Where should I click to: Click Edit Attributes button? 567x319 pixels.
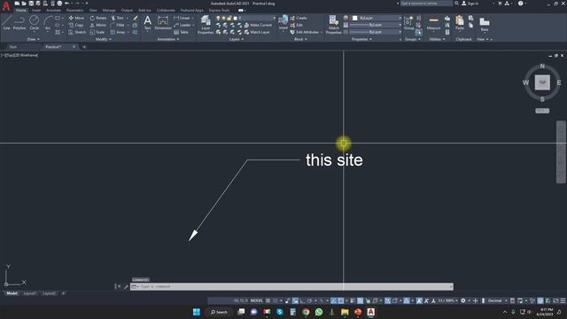click(x=305, y=32)
